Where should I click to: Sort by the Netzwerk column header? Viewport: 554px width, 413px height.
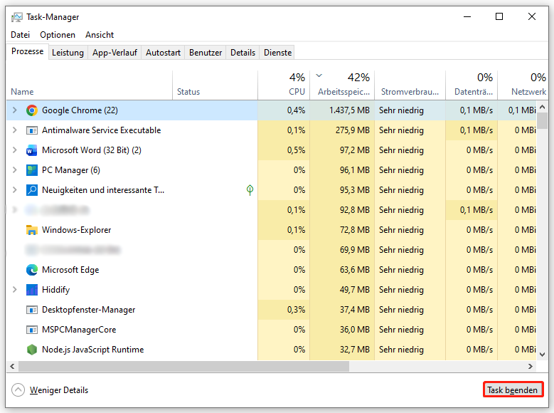(523, 85)
